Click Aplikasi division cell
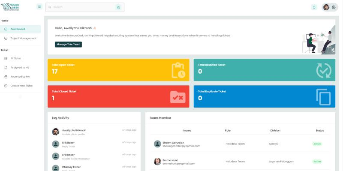Viewport: 343px width, 171px height. 274,144
